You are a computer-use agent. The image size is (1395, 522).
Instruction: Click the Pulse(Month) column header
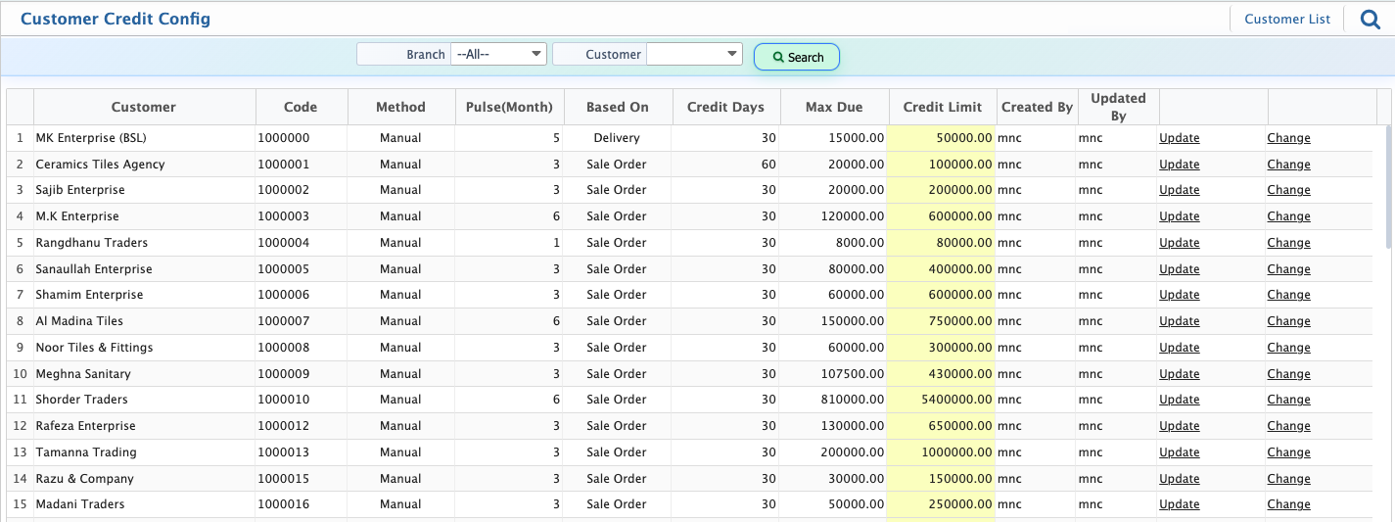coord(509,107)
